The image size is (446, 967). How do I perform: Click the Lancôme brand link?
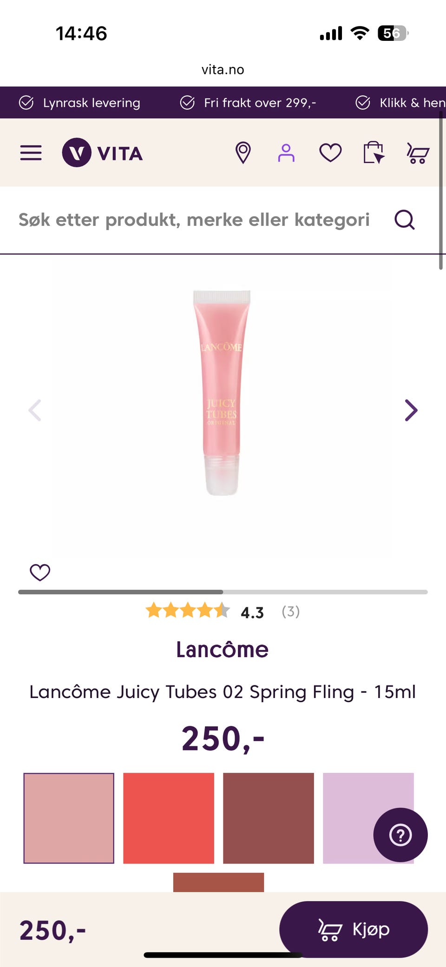(223, 650)
